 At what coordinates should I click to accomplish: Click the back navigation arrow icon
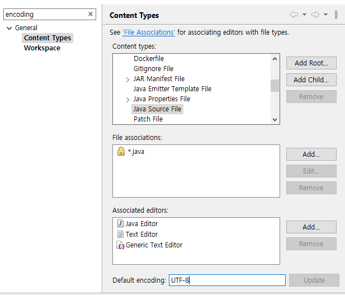coord(294,15)
